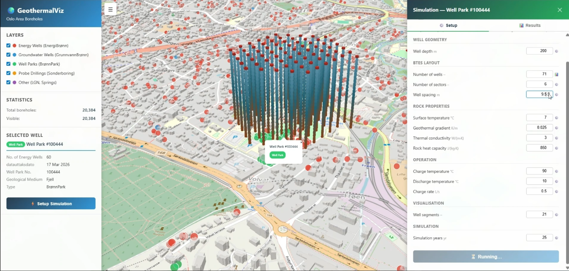
Task: Click the gear icon beside Charge temperature
Action: coord(557,172)
